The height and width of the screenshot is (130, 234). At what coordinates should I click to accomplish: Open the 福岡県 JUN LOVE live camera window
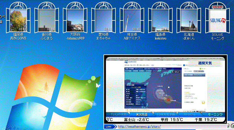tap(18, 20)
